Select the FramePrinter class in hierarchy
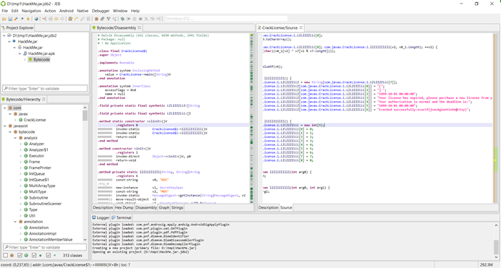501x268 pixels. coord(40,168)
